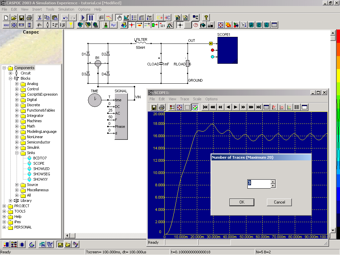Expand the Semiconductor folder
This screenshot has width=340, height=255.
(x=17, y=142)
